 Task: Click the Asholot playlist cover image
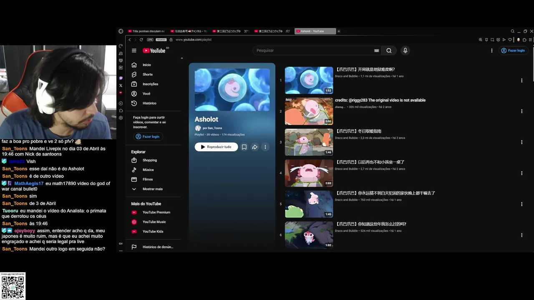pyautogui.click(x=232, y=90)
